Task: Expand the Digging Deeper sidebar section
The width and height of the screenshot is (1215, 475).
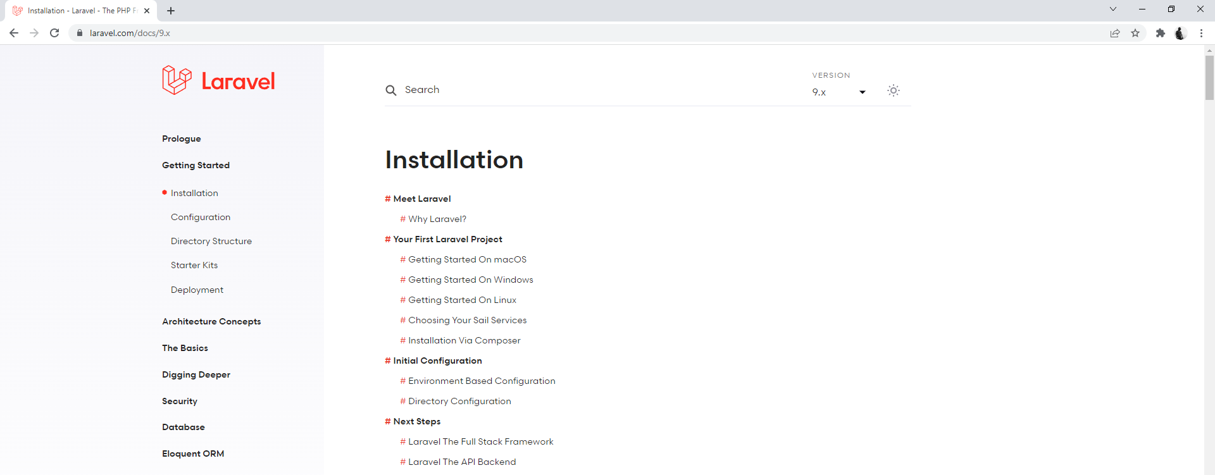Action: pos(196,374)
